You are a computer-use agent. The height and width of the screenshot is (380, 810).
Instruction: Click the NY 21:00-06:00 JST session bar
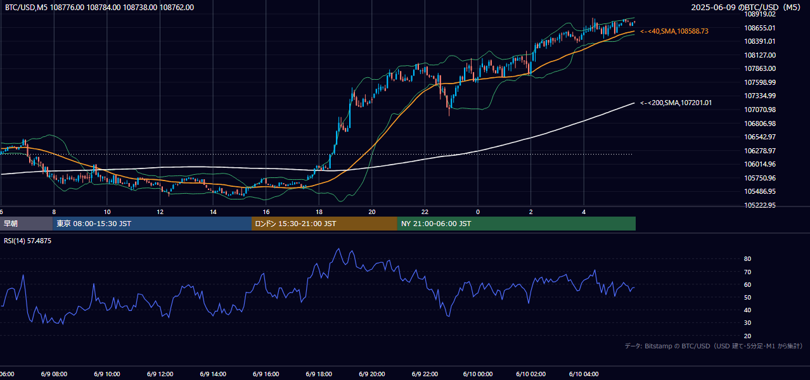pyautogui.click(x=517, y=224)
